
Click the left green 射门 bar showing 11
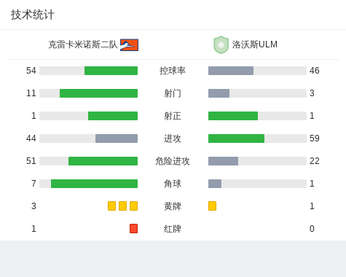[98, 93]
